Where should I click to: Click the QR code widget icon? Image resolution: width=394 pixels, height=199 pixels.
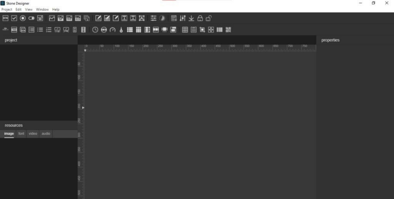tap(228, 30)
